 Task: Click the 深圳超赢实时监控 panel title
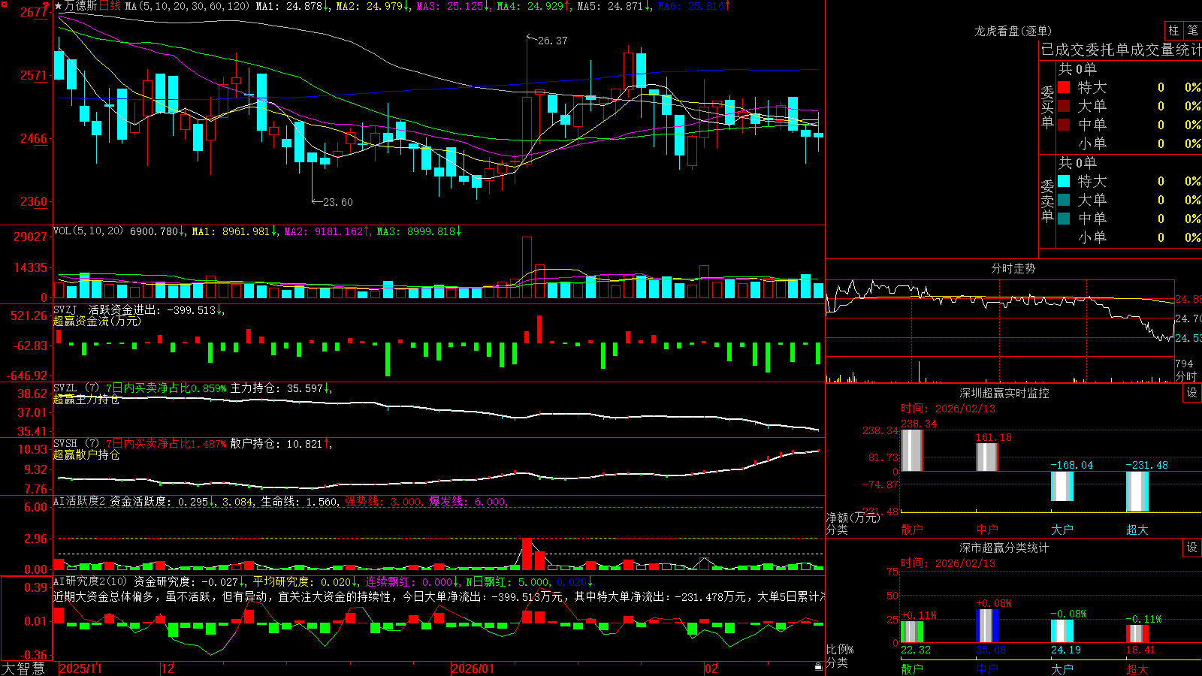pyautogui.click(x=1004, y=393)
